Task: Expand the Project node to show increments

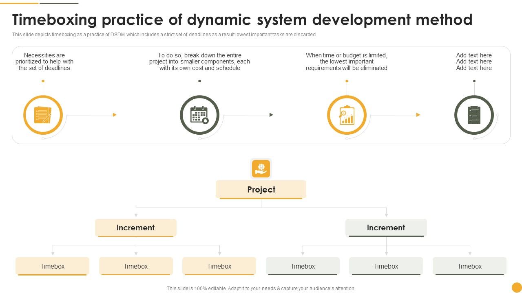Action: pyautogui.click(x=261, y=189)
